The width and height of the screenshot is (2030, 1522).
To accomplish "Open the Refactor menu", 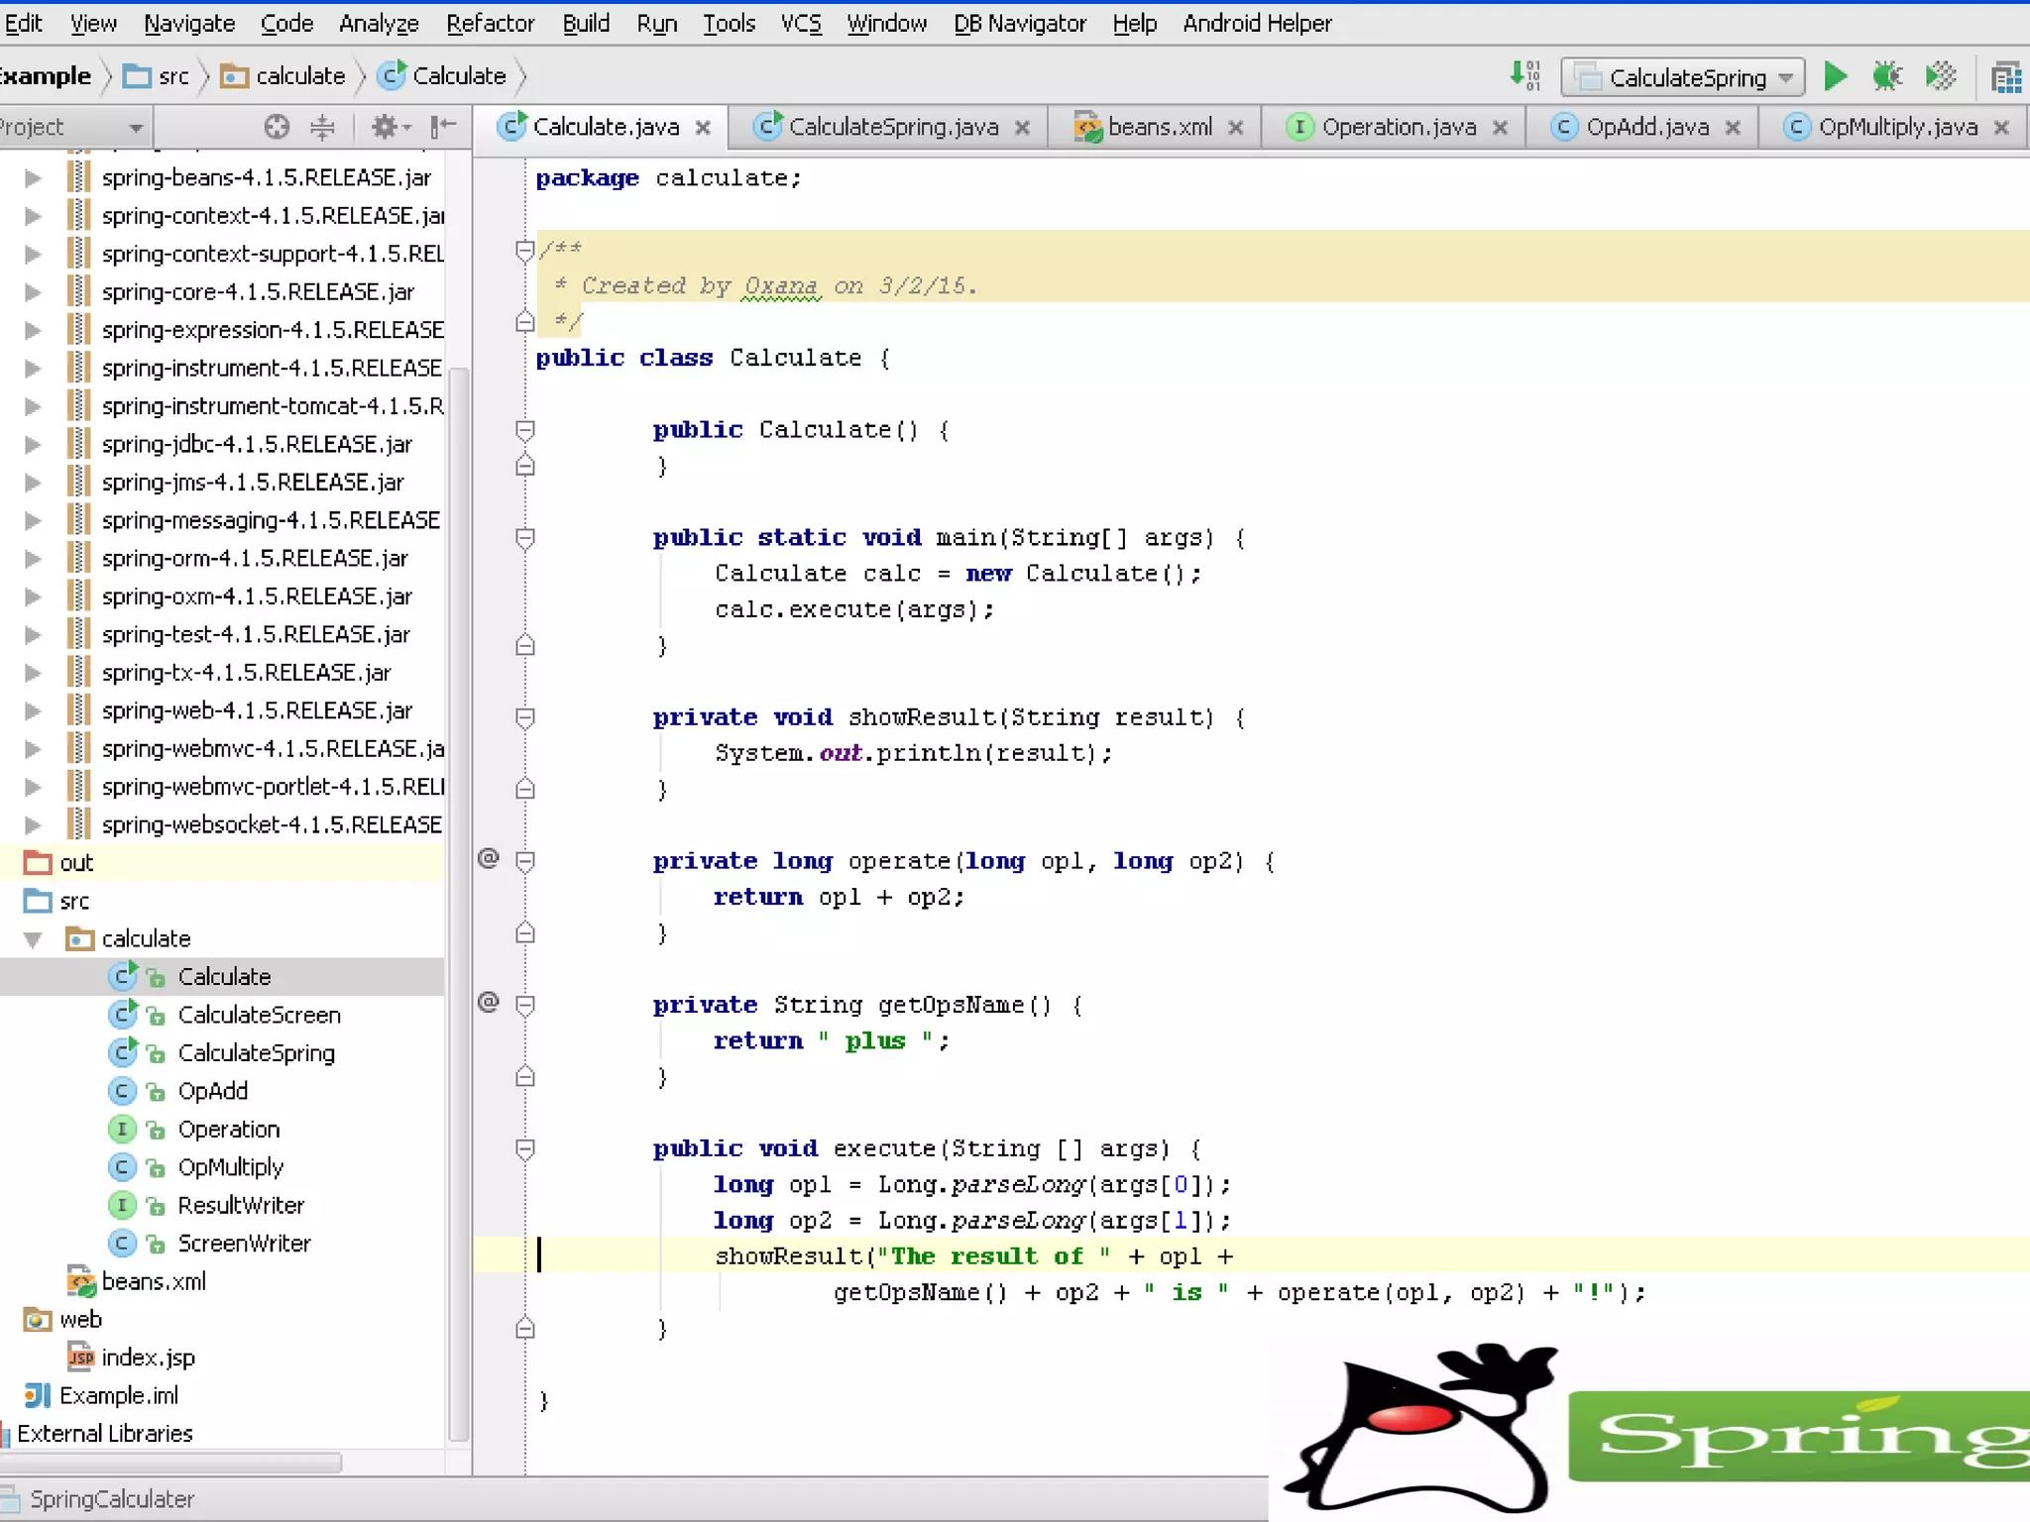I will tap(490, 23).
